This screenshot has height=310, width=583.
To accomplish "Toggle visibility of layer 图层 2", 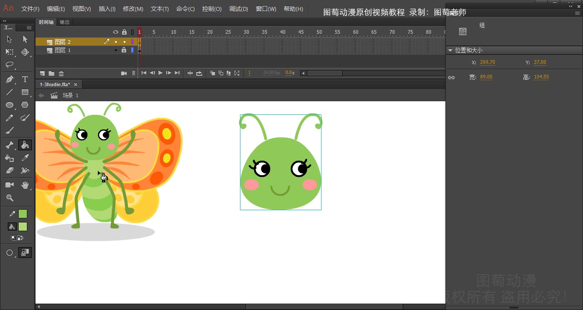I will (x=116, y=41).
